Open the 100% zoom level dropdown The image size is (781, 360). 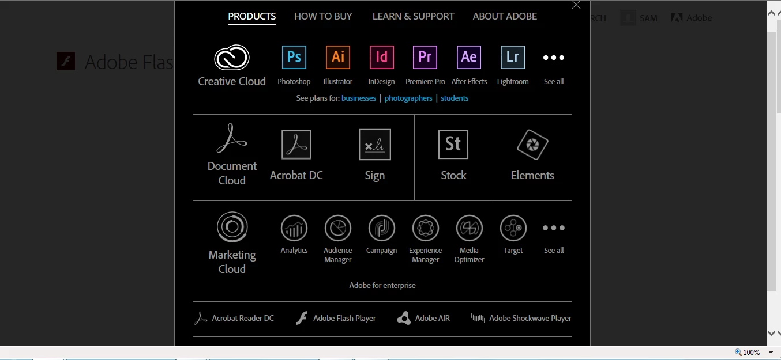771,353
